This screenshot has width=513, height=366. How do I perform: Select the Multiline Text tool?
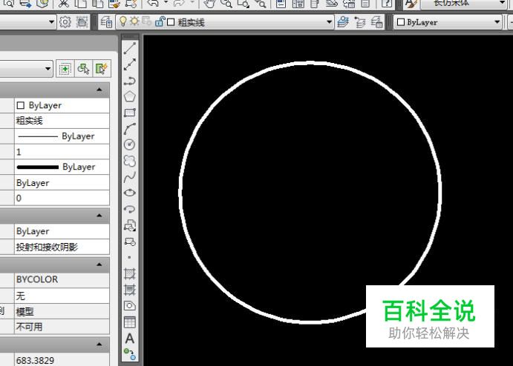click(x=130, y=339)
